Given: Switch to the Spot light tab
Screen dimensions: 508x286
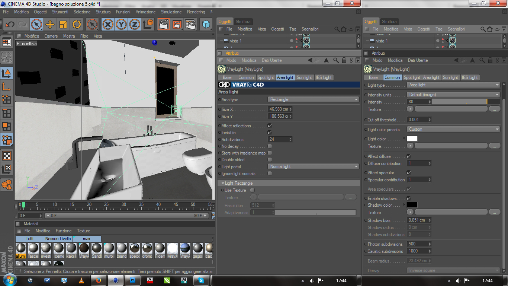Looking at the screenshot, I should 266,77.
